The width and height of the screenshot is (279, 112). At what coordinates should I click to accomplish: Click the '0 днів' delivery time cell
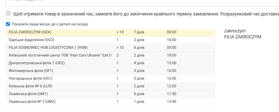click(x=139, y=94)
